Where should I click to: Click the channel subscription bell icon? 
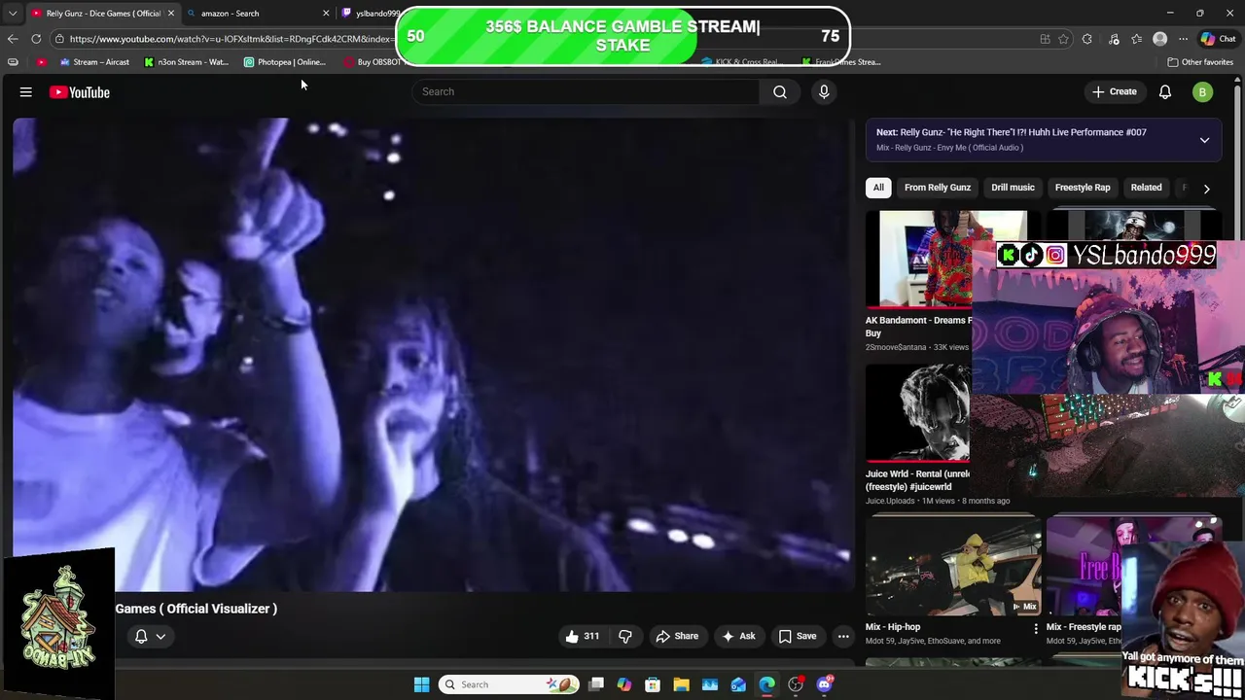(141, 636)
